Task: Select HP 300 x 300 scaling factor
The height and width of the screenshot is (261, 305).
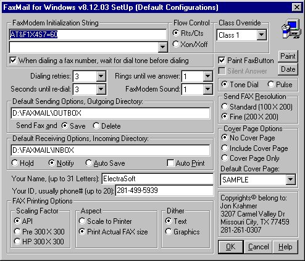Action: 17,241
